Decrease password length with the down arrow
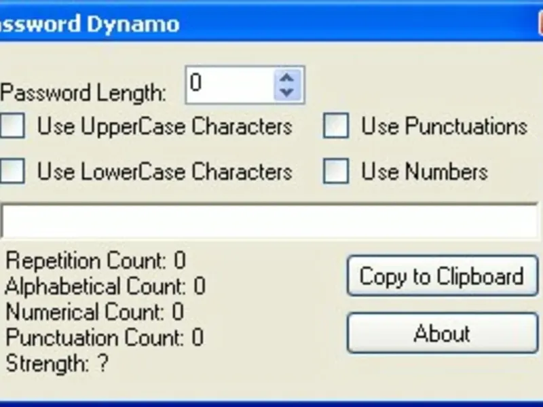Viewport: 543px width, 407px height. point(287,92)
